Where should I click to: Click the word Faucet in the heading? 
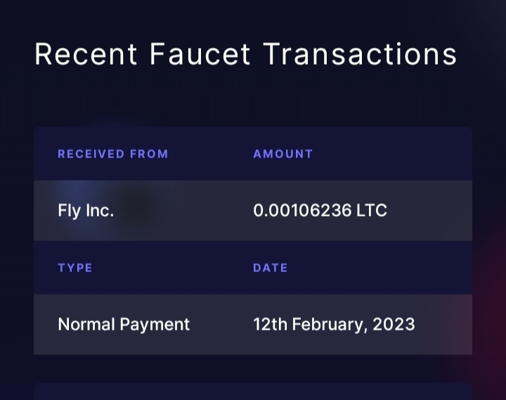point(200,54)
